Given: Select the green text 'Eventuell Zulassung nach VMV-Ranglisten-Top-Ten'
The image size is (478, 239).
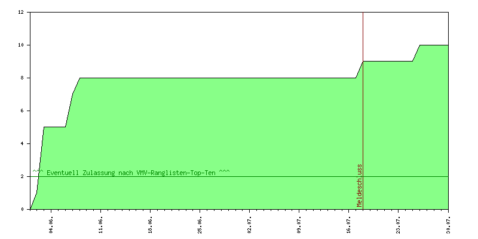Looking at the screenshot, I should coord(131,173).
